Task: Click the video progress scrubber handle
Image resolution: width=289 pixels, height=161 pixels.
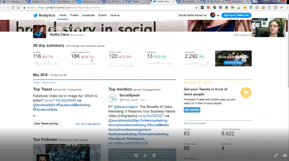Action: tap(143, 146)
